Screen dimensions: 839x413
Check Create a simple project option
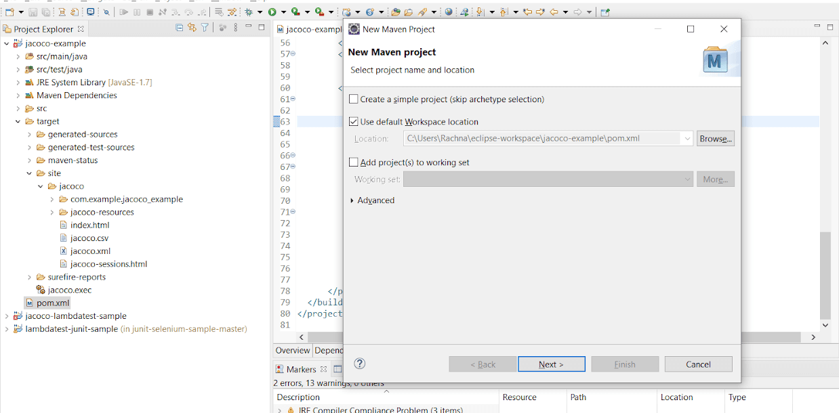(x=353, y=98)
